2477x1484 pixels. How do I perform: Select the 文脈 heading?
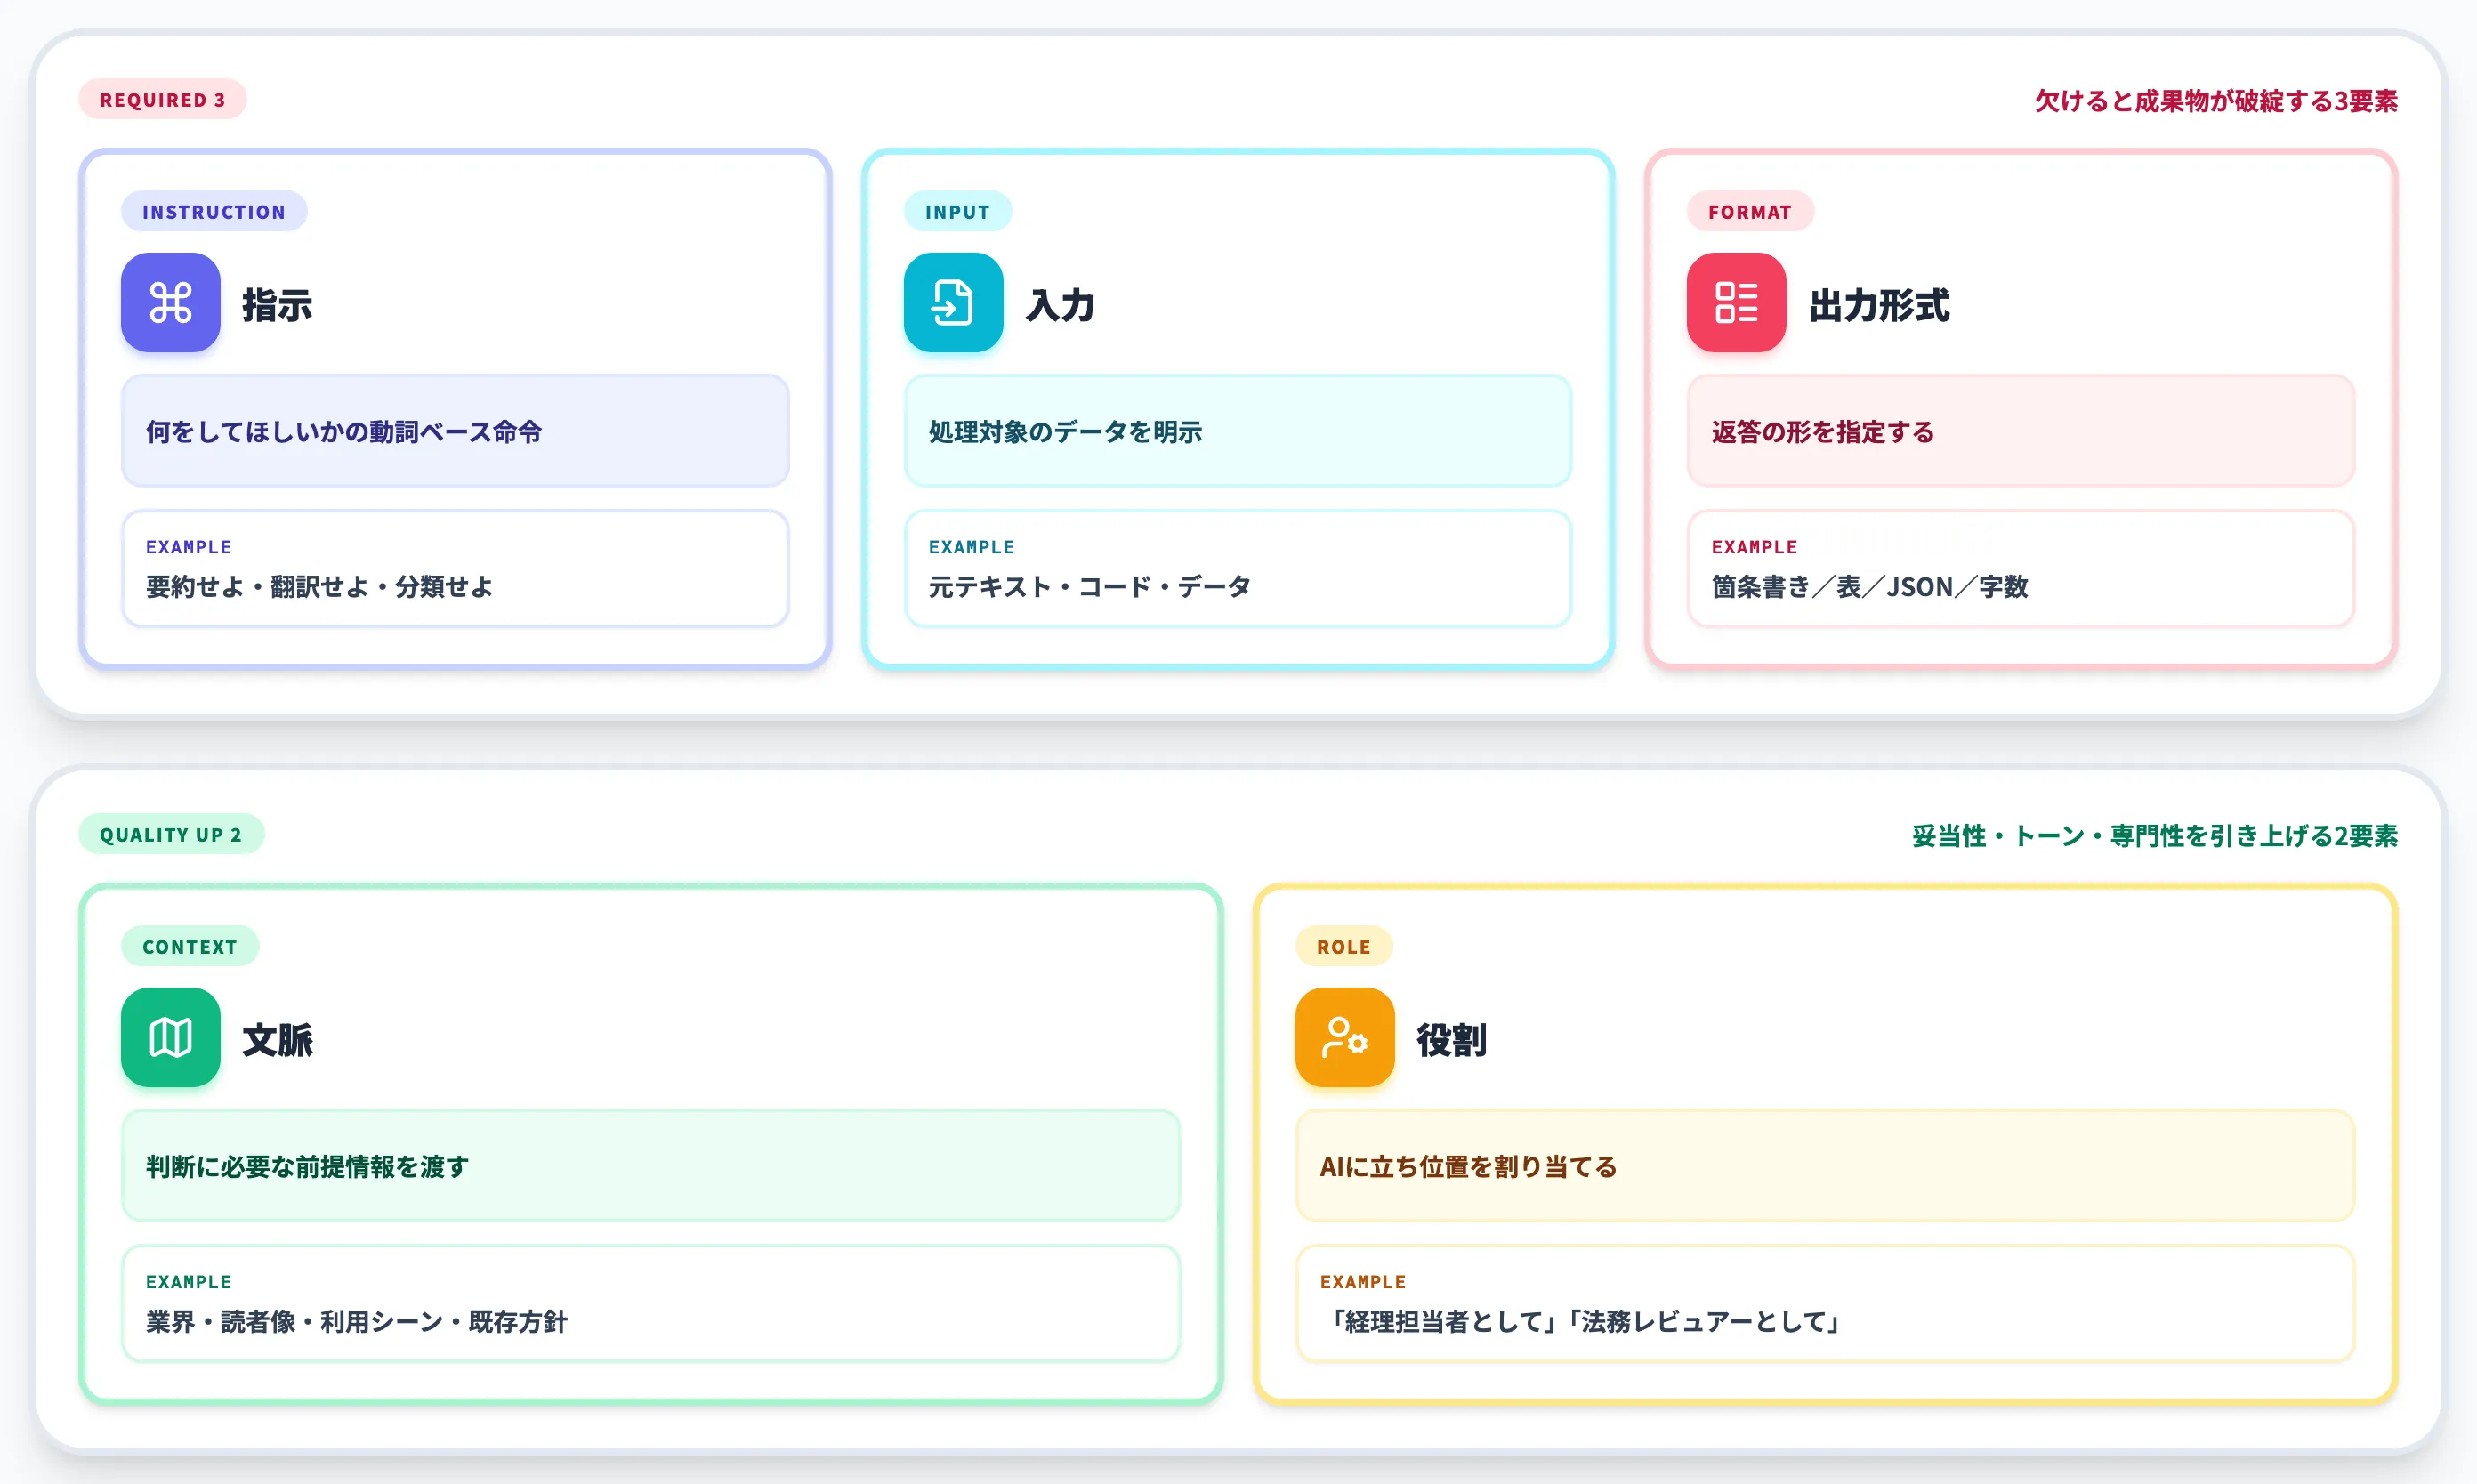[277, 1040]
